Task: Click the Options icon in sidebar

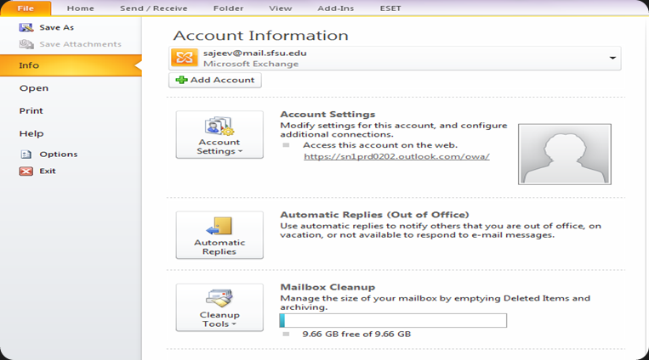Action: 26,155
